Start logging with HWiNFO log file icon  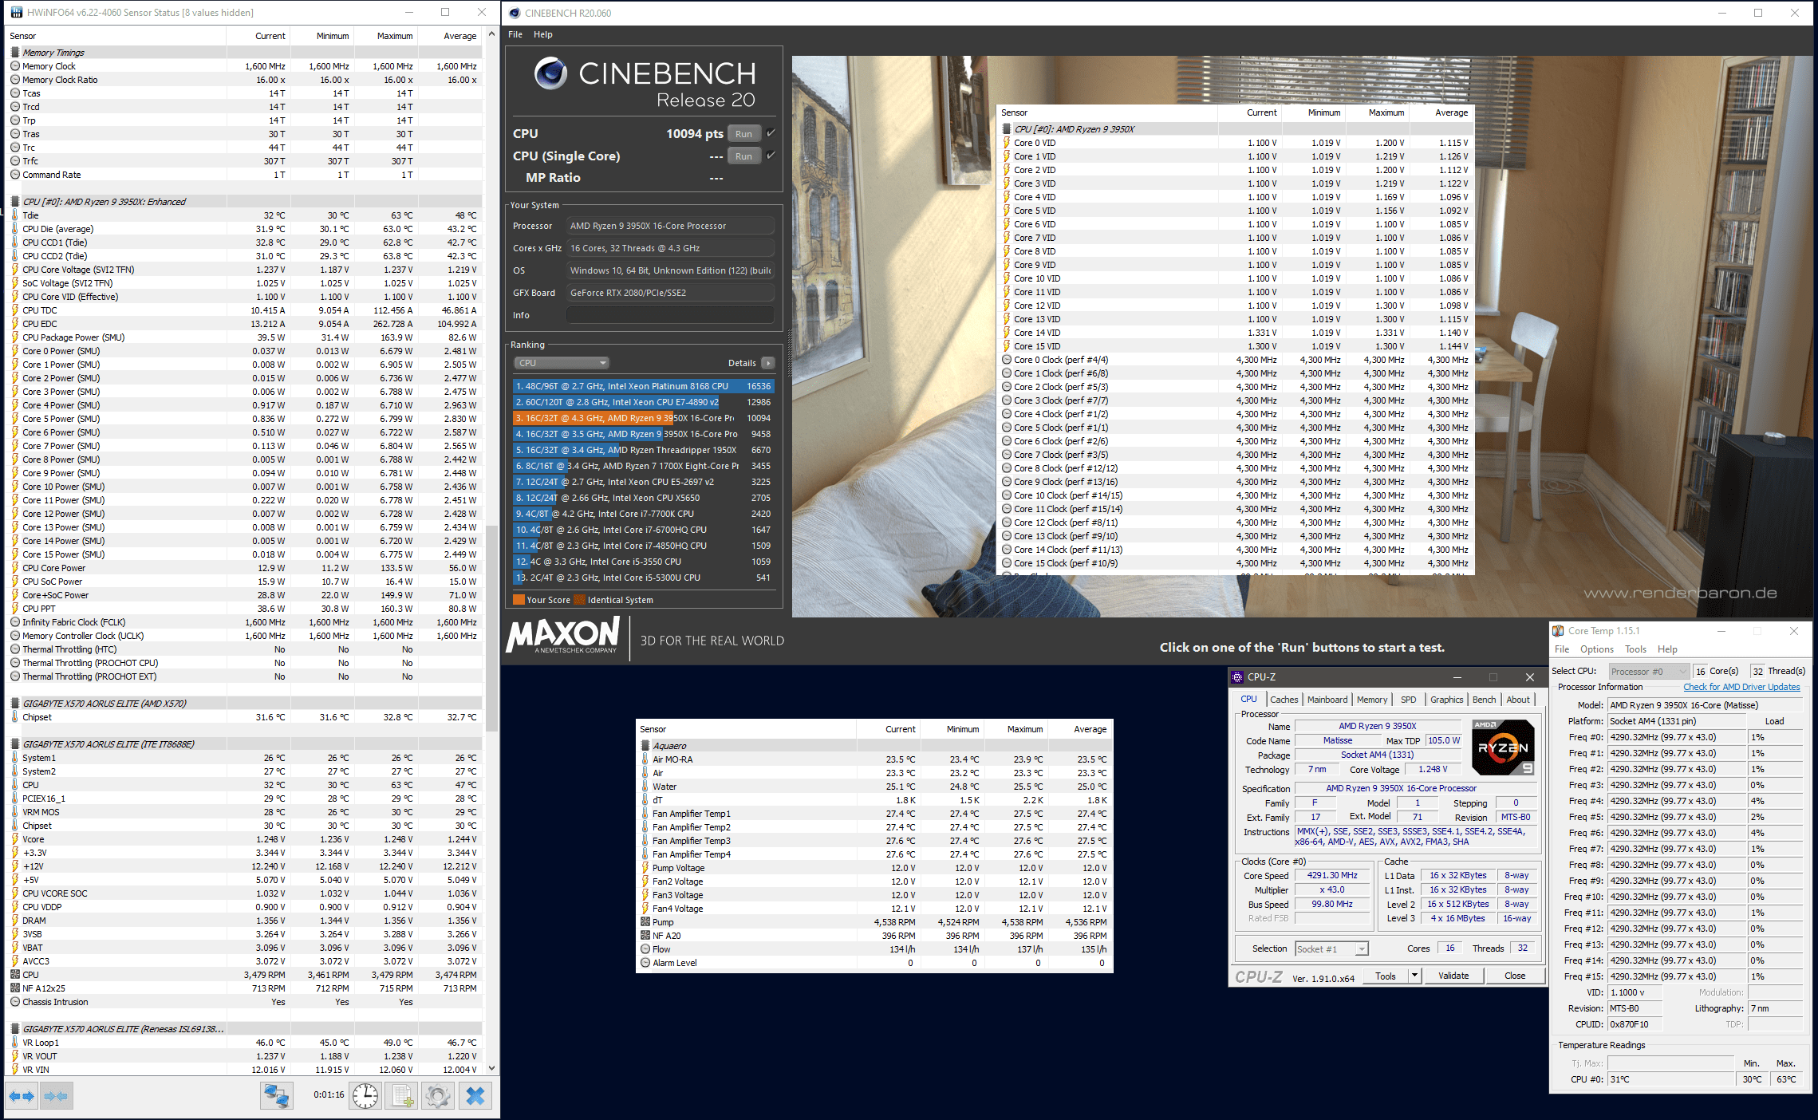pos(402,1096)
